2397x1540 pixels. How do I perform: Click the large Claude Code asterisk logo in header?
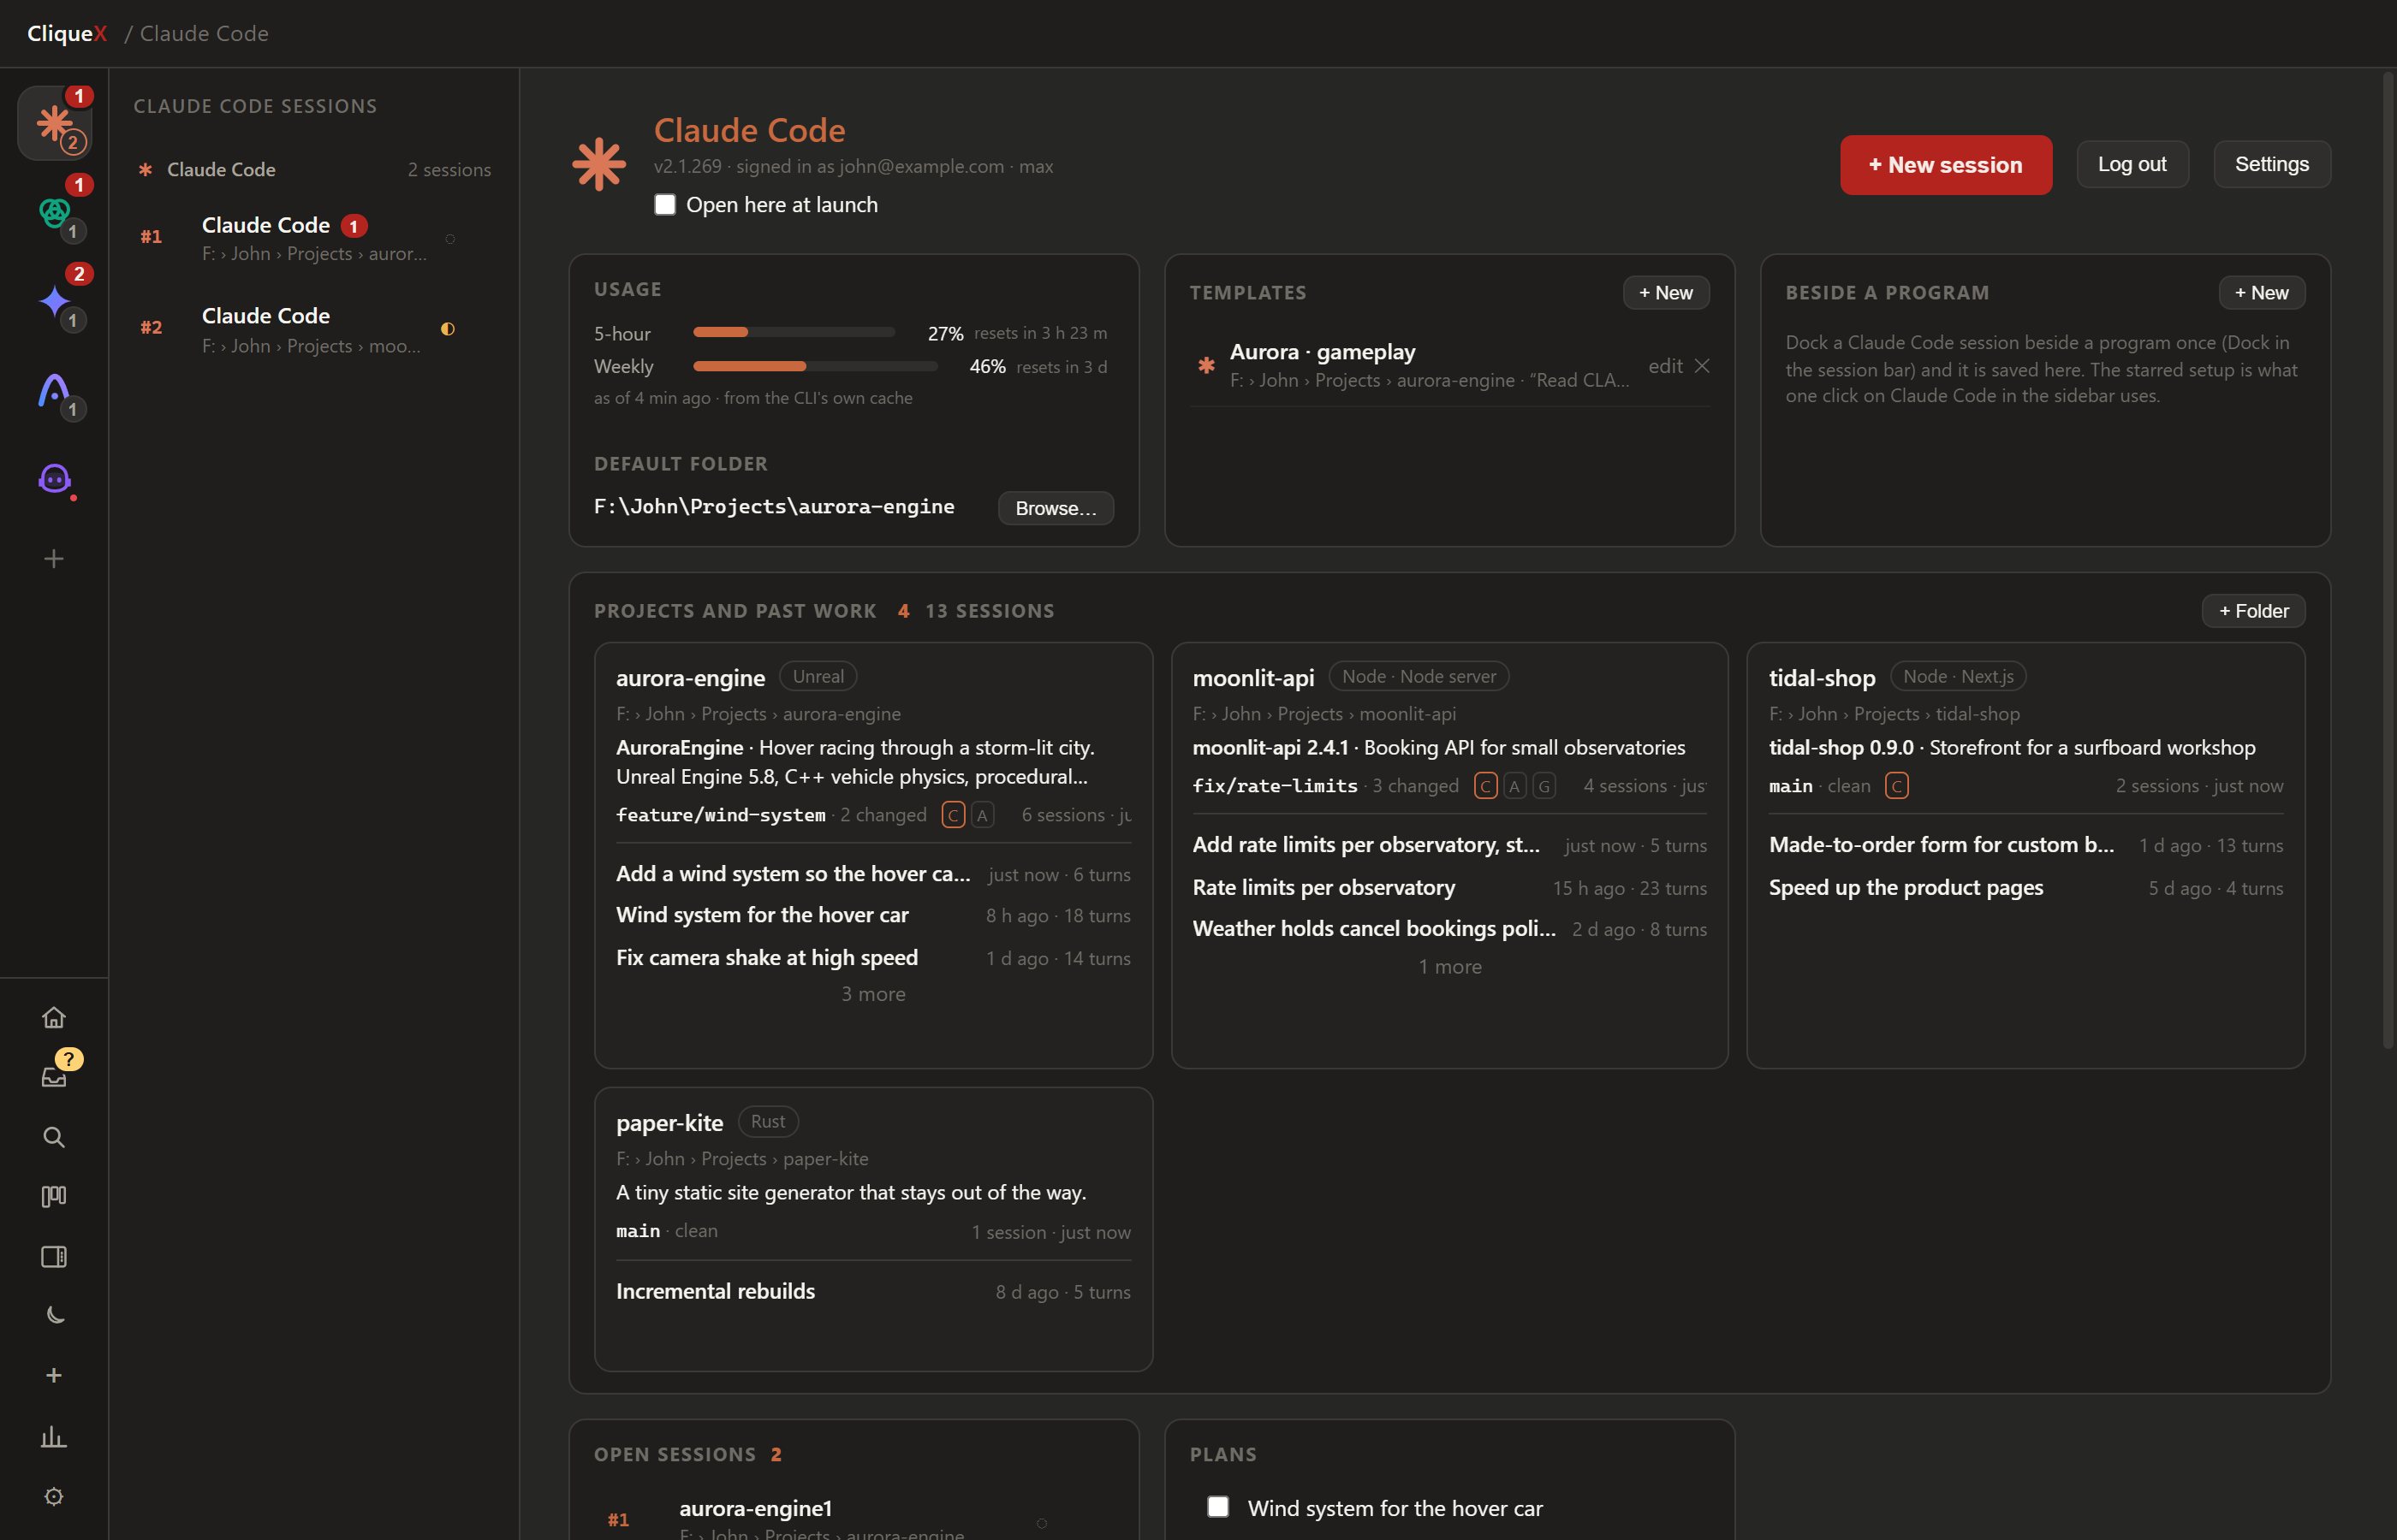598,164
